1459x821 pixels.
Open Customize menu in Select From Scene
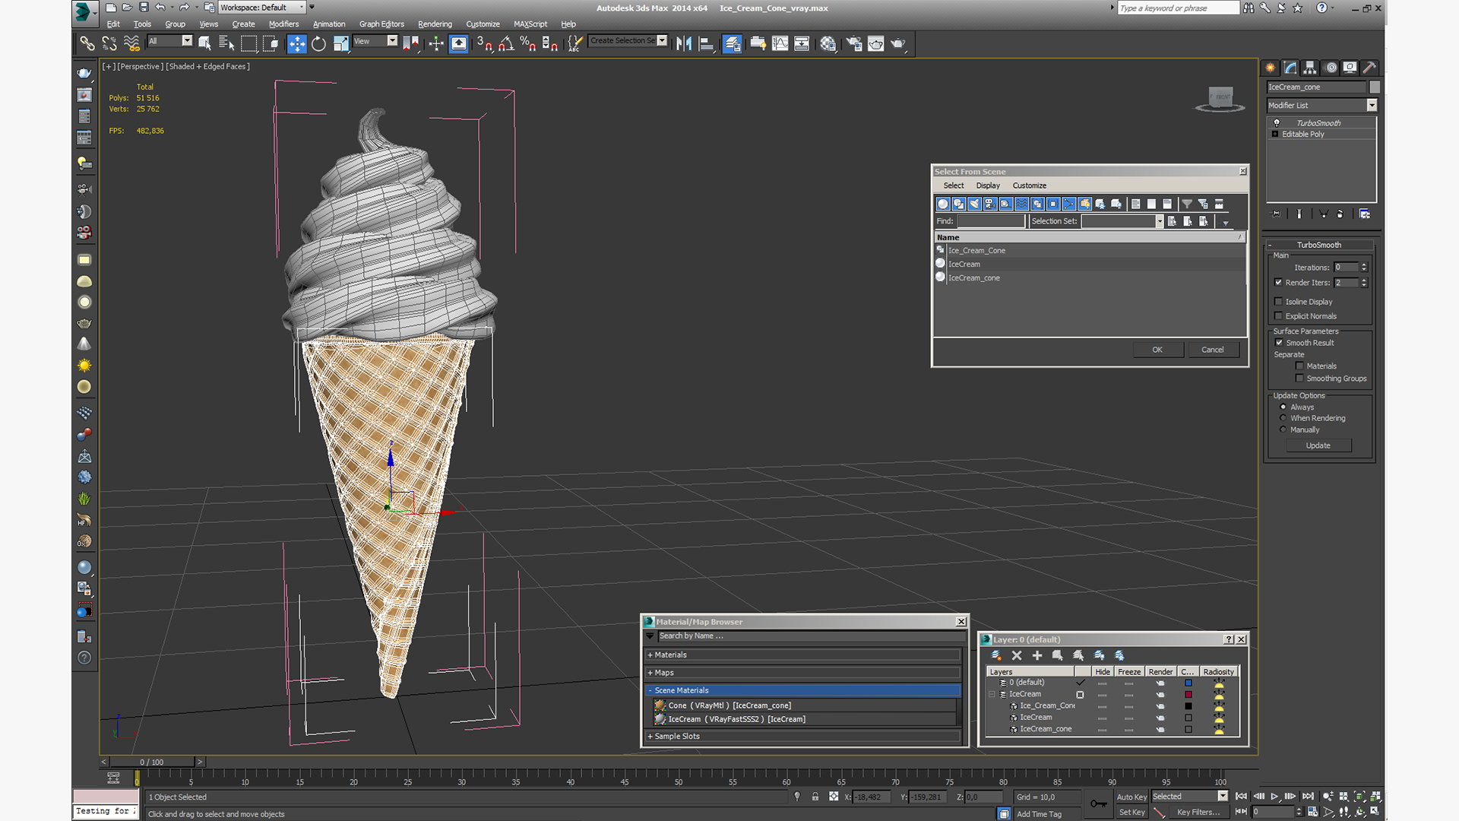click(1029, 185)
